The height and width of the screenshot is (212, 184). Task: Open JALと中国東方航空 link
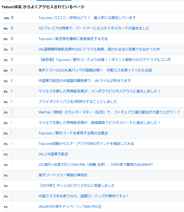pyautogui.click(x=53, y=154)
